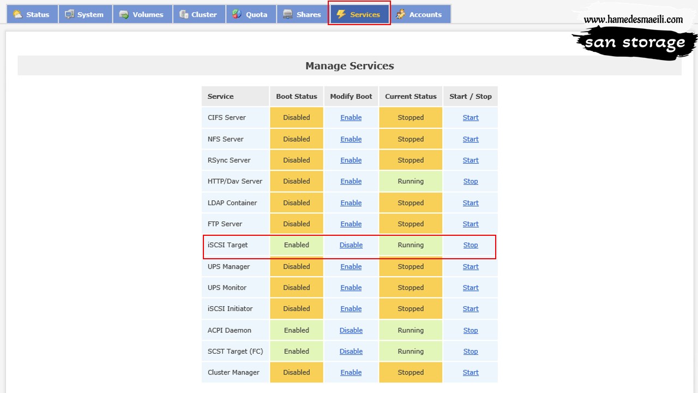
Task: Enable UPS Monitor at boot
Action: coord(351,288)
